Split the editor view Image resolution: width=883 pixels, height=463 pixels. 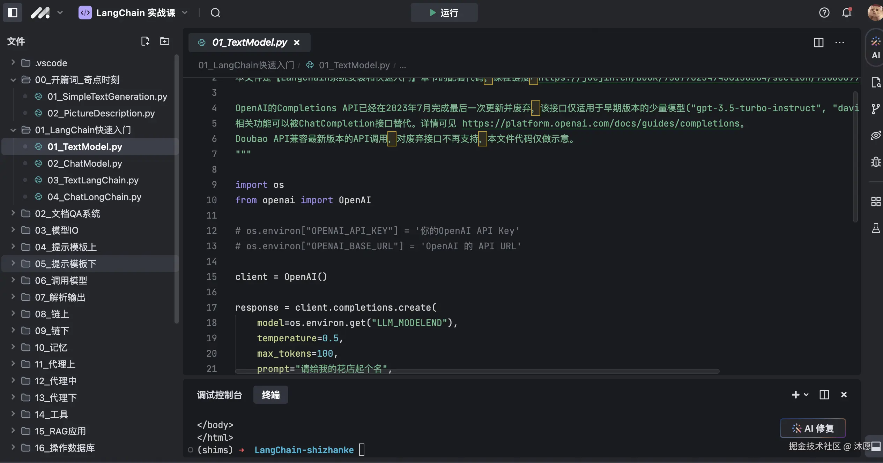tap(818, 43)
